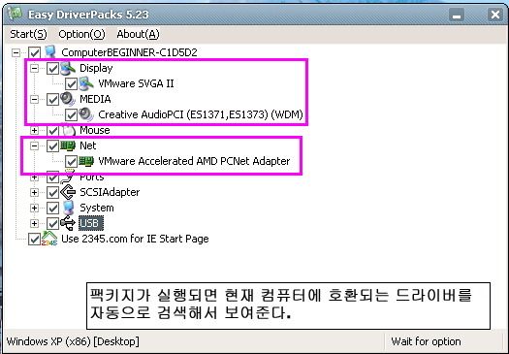
Task: Uncheck the Mouse category checkbox
Action: click(52, 131)
